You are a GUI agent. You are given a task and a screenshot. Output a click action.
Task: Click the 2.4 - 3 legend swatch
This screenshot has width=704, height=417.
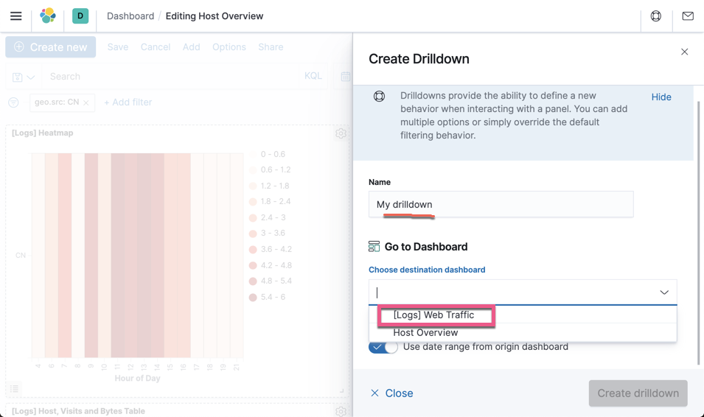[x=253, y=217]
